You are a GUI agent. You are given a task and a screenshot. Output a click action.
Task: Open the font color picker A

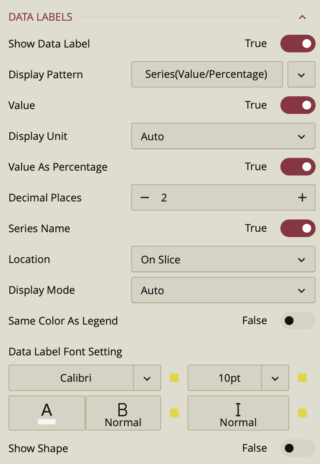tap(47, 413)
